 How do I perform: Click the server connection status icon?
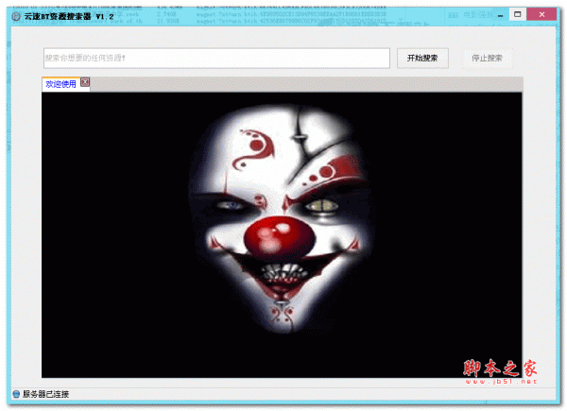coord(16,394)
